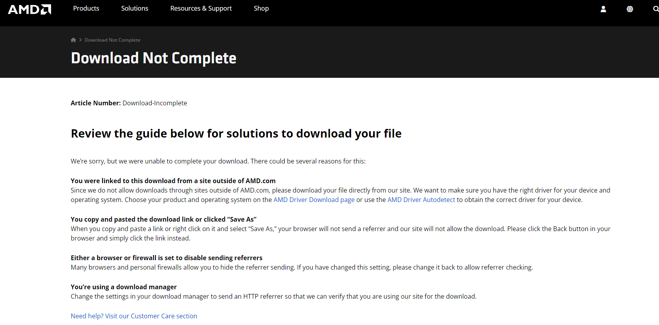The image size is (659, 325).
Task: Click the 'We're sorry, but we were unable' sentence
Action: 218,161
